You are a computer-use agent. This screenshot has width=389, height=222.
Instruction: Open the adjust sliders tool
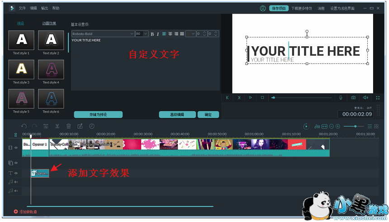pos(46,126)
